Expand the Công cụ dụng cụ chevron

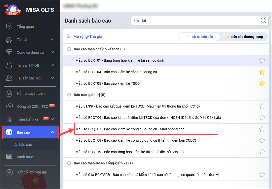pos(52,52)
